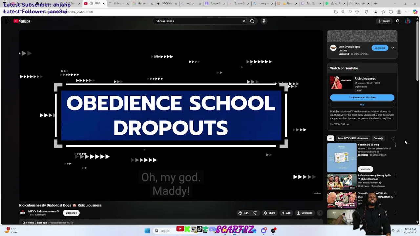Show more filter chips with arrow
The height and width of the screenshot is (236, 420).
[x=393, y=138]
